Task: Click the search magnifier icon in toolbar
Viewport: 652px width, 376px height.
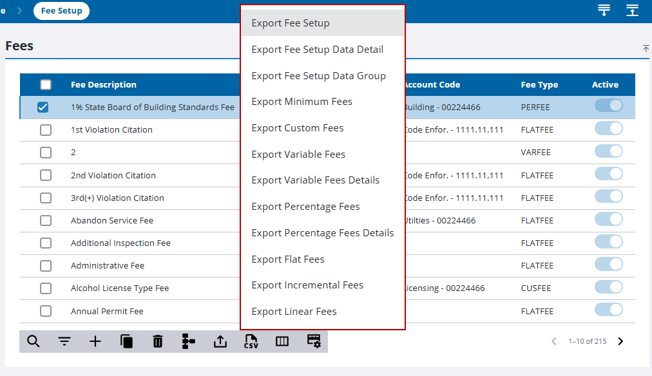Action: (x=34, y=341)
